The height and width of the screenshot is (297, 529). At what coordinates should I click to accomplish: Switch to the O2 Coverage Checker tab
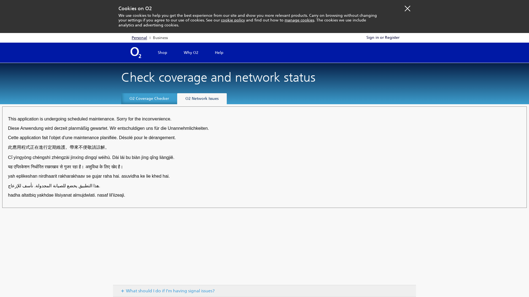(149, 98)
